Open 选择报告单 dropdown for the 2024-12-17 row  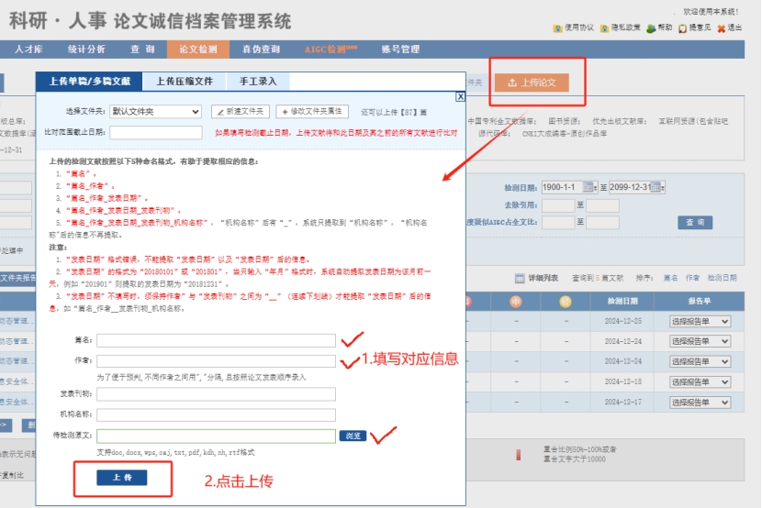[700, 401]
